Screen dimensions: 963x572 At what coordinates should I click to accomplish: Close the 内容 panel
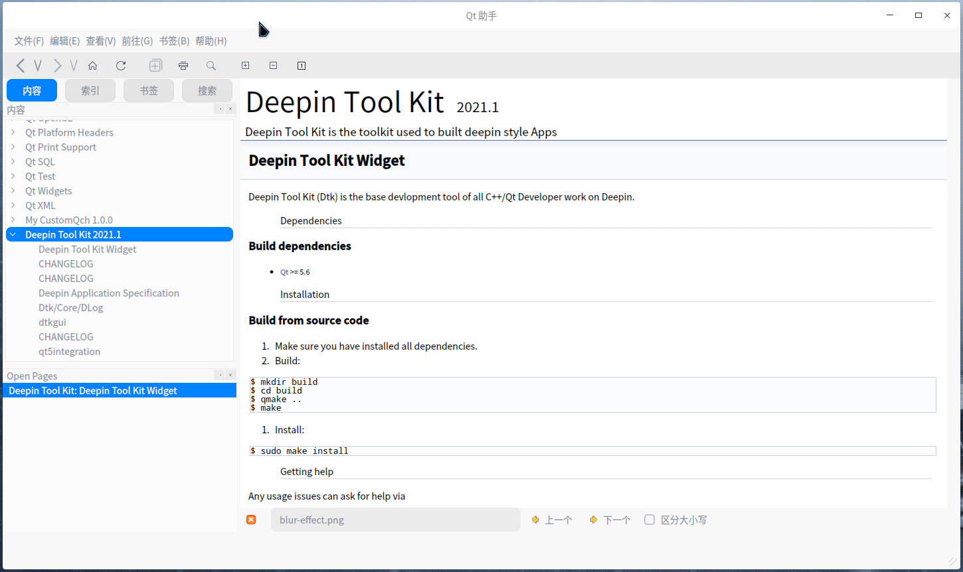(x=230, y=109)
